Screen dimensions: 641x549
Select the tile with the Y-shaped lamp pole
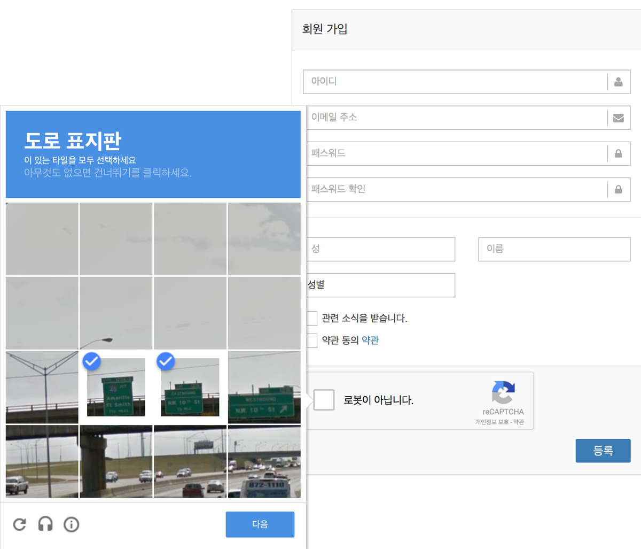[x=42, y=387]
